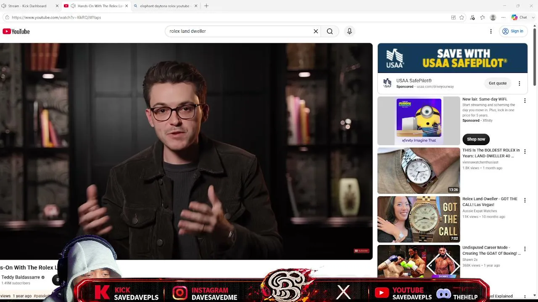Click the magnifier search button
Screen dimensions: 538x302
pos(330,31)
